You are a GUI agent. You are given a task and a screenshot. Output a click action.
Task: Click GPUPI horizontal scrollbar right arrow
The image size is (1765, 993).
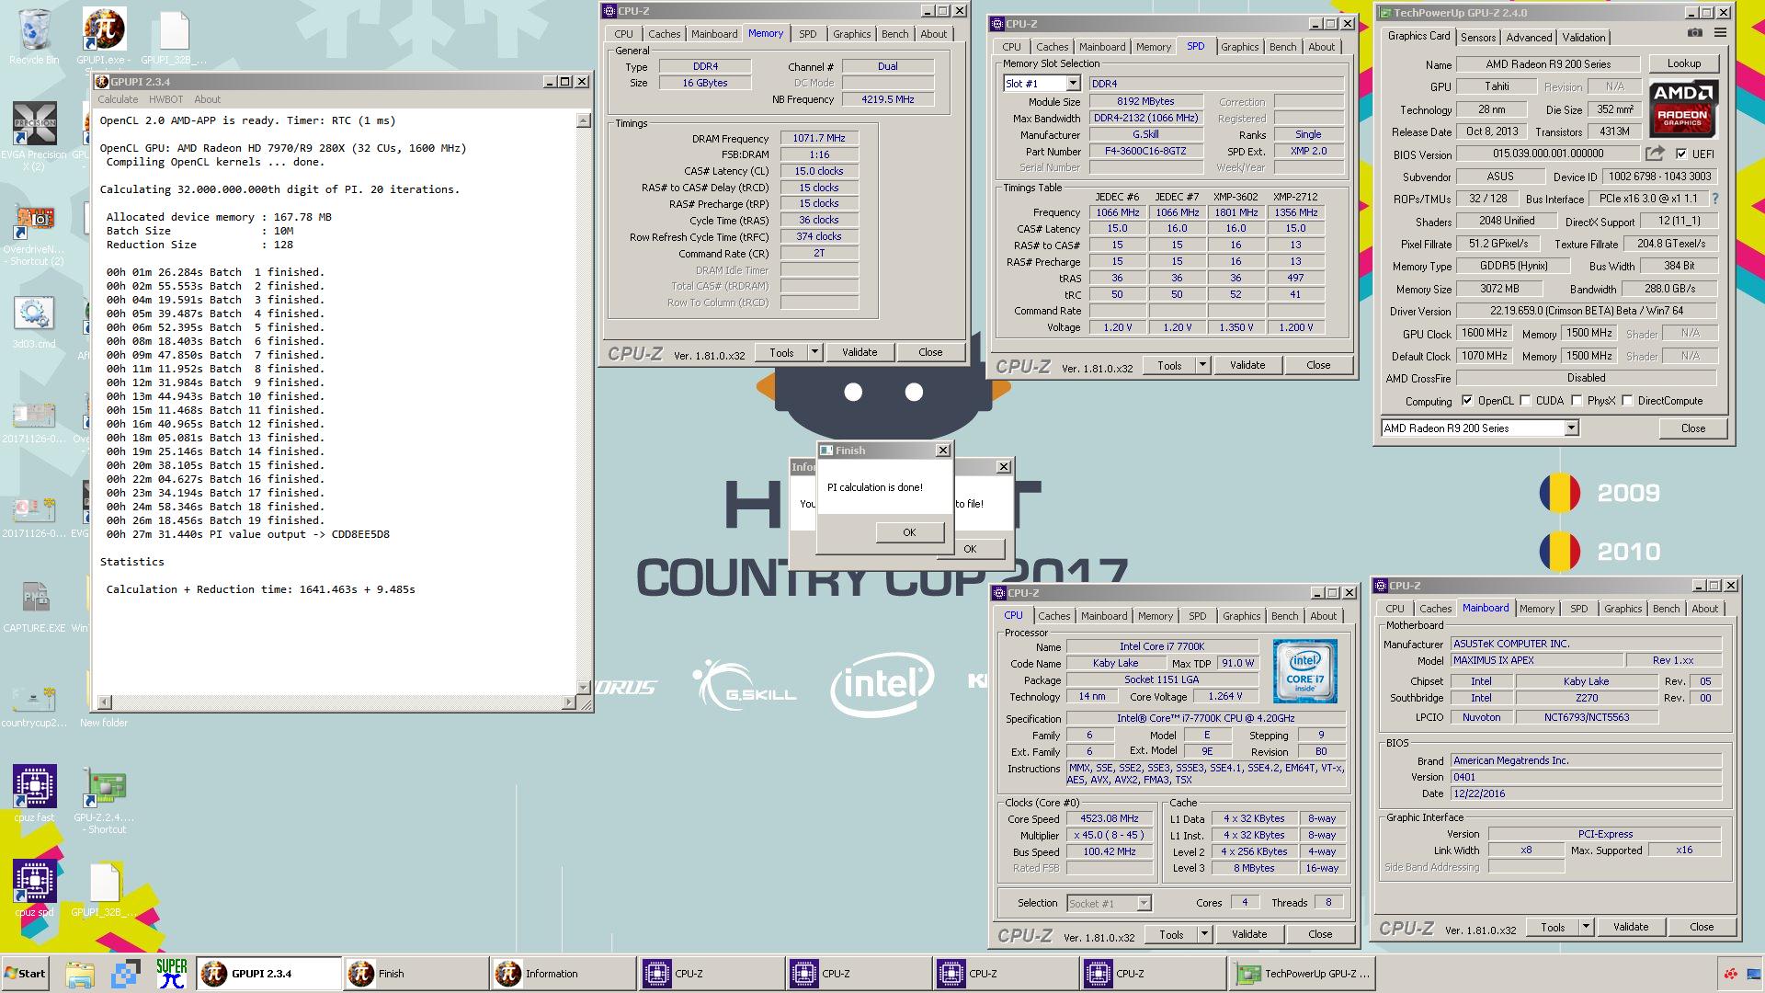tap(568, 702)
